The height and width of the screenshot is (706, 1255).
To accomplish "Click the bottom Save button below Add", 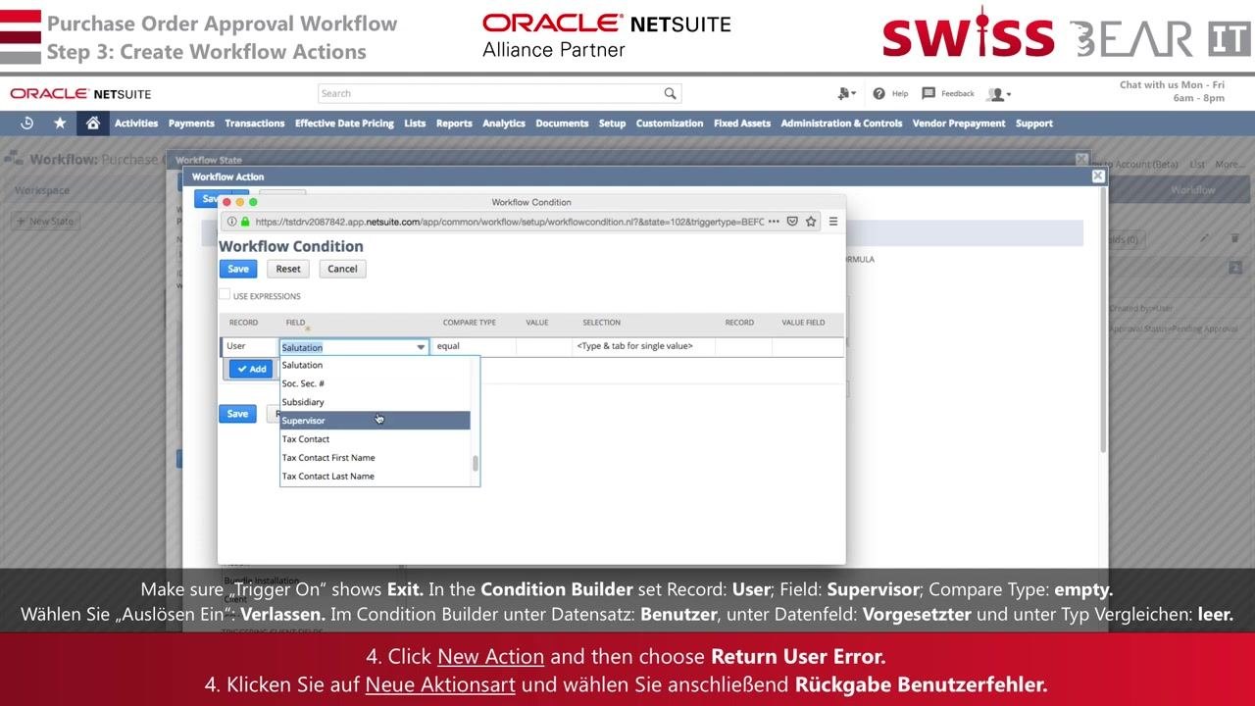I will 238,414.
